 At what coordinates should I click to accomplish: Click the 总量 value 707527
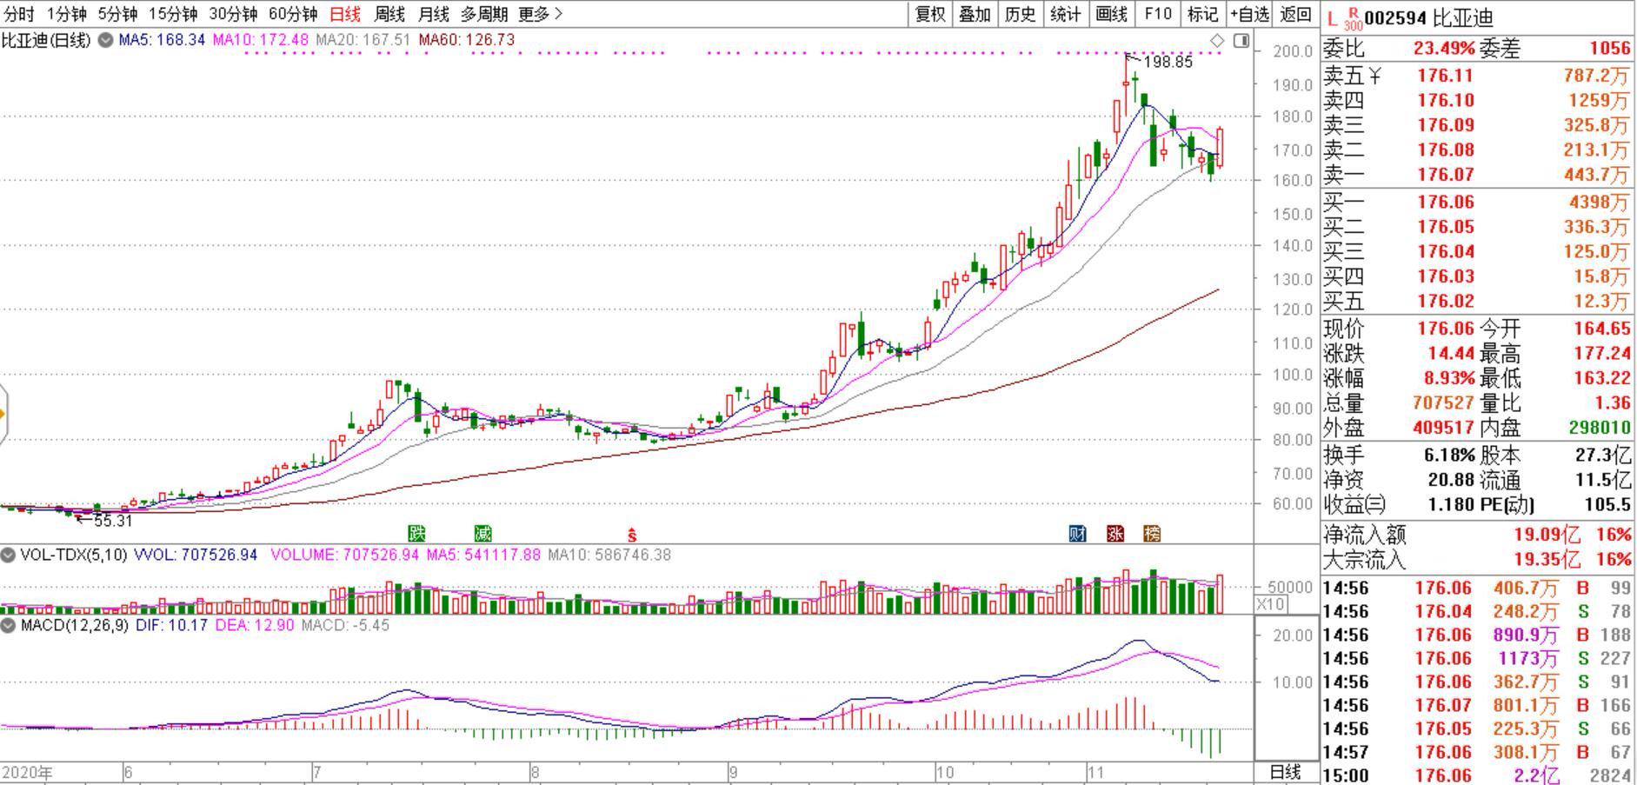tap(1444, 404)
